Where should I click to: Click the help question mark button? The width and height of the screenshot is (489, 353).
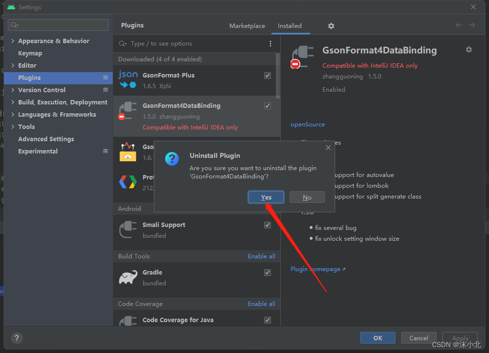(17, 338)
